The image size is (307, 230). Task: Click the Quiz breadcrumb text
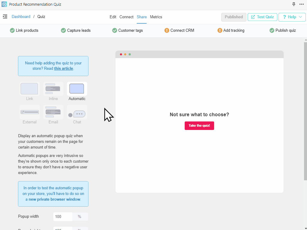41,17
